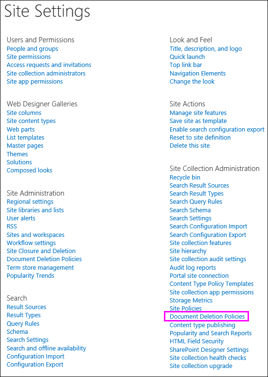
Task: Open Query Rules under Search
Action: point(23,324)
